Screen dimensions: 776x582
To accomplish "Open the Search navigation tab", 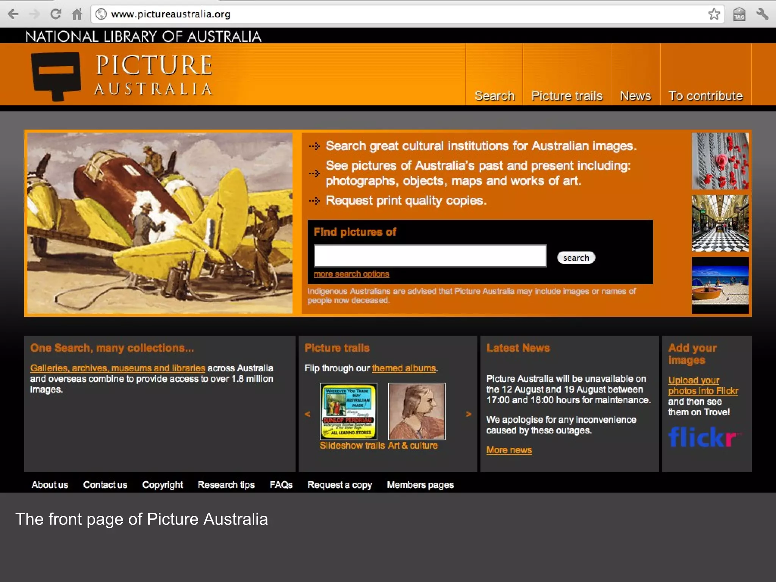I will [x=494, y=96].
